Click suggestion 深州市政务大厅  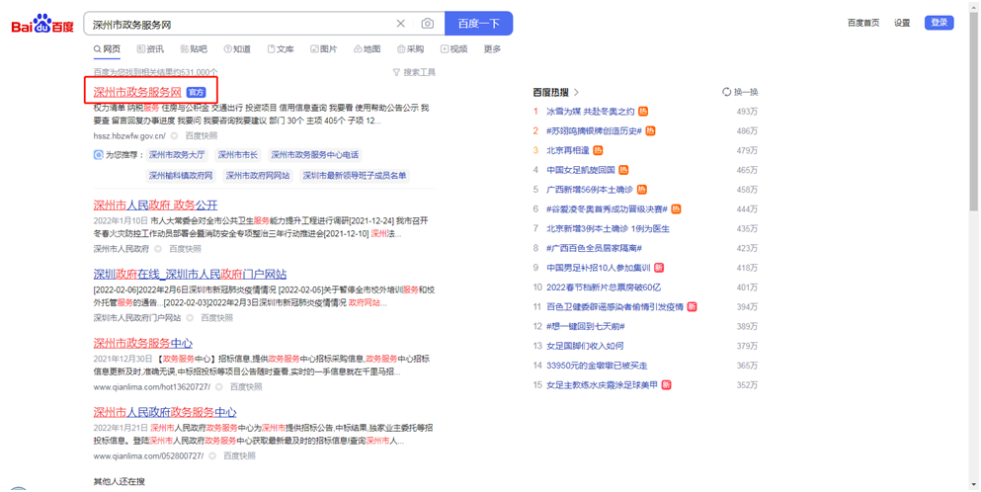177,154
